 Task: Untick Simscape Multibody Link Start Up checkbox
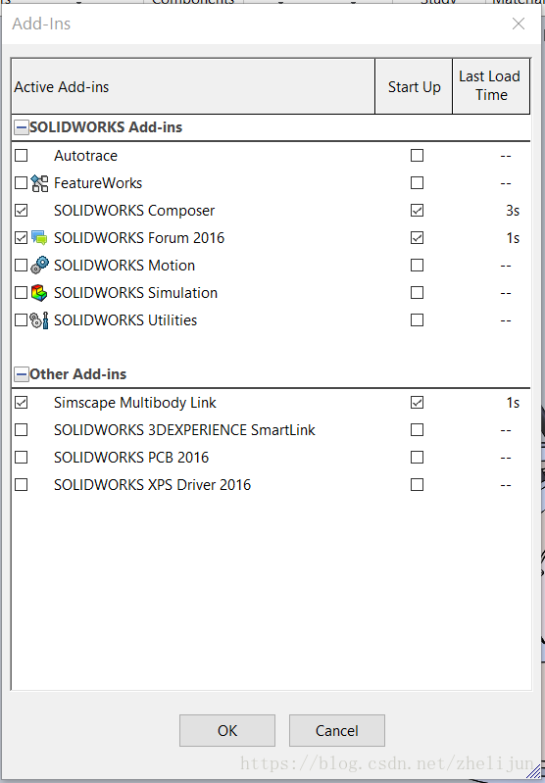pyautogui.click(x=418, y=402)
